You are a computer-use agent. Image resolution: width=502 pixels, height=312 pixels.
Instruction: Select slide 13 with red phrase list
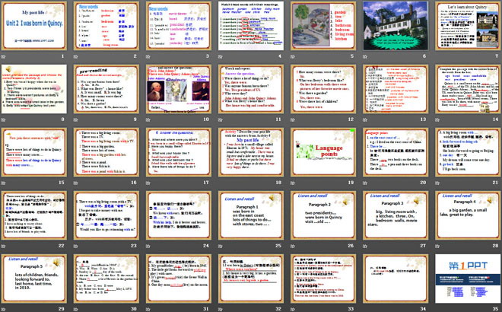coord(396,89)
